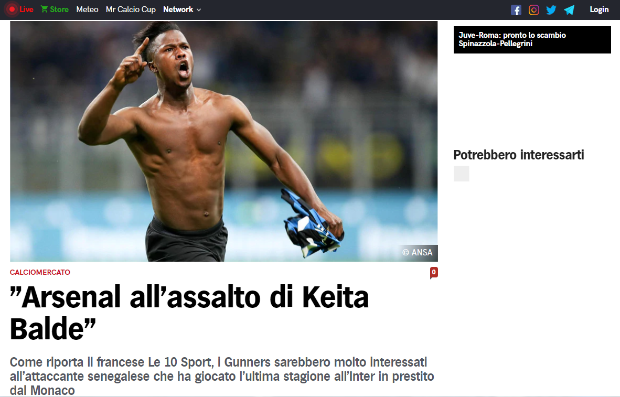Go to the Meteo section

click(x=87, y=9)
